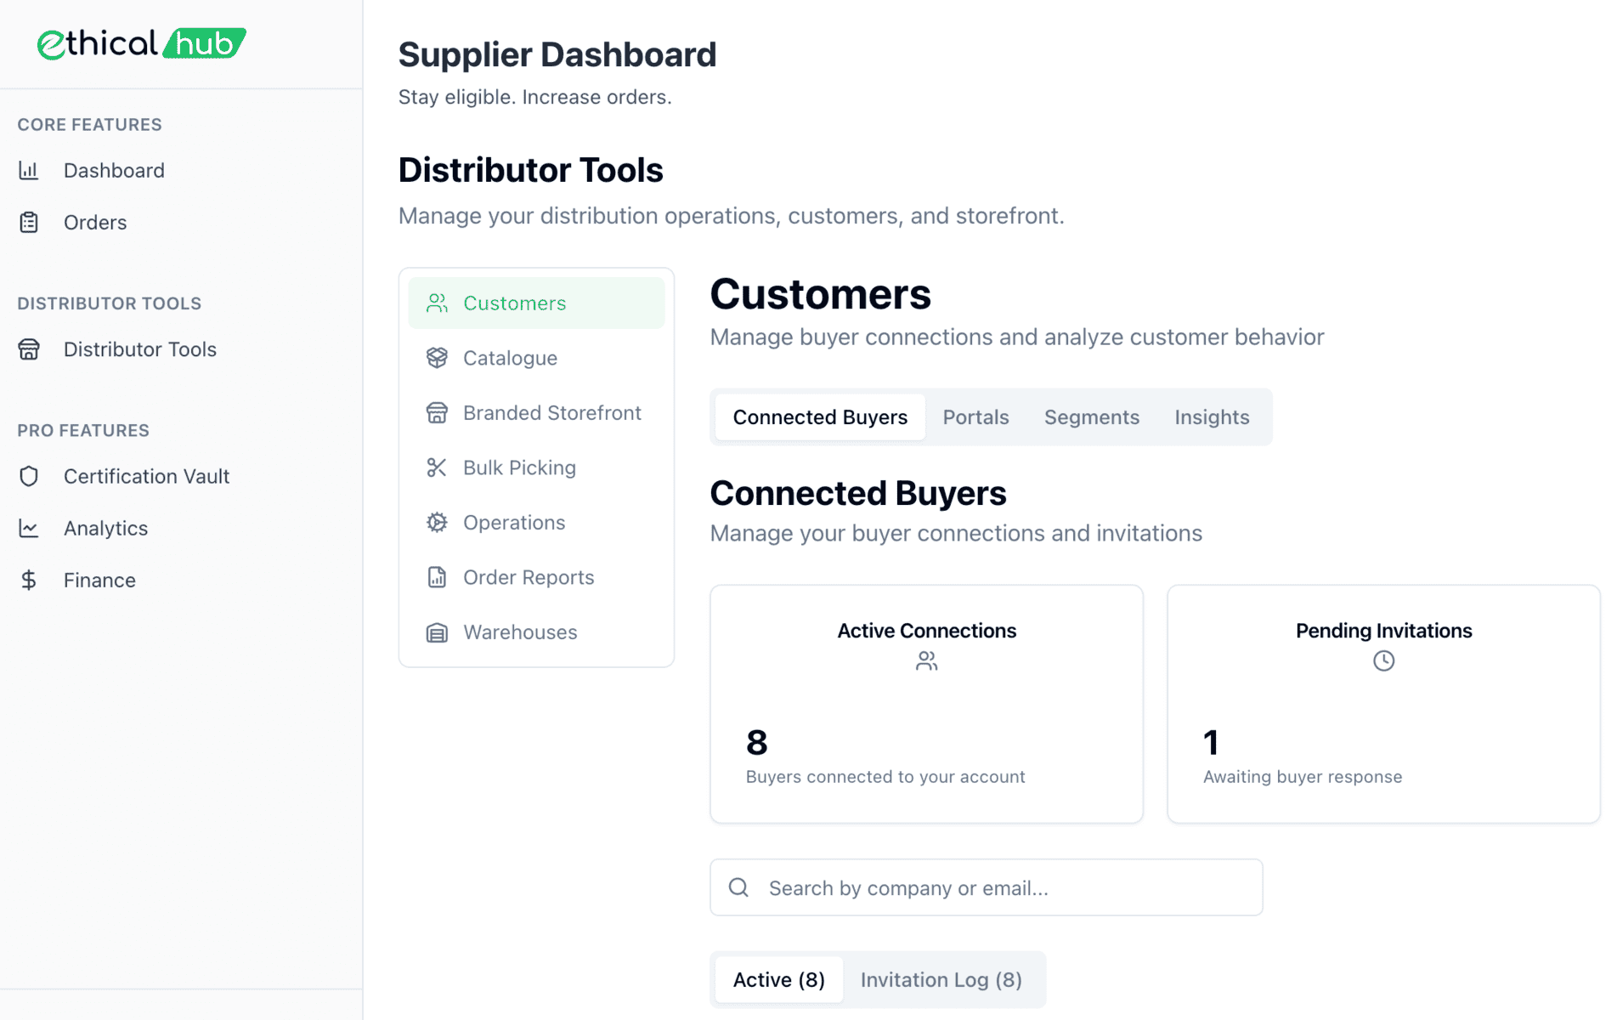Click the Catalogue box icon
The image size is (1617, 1020).
437,358
